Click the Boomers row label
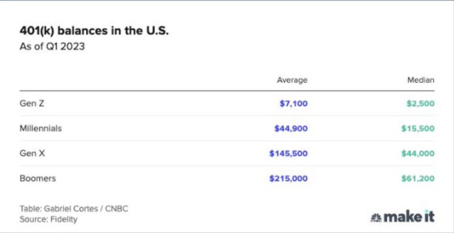This screenshot has height=233, width=454. point(37,178)
